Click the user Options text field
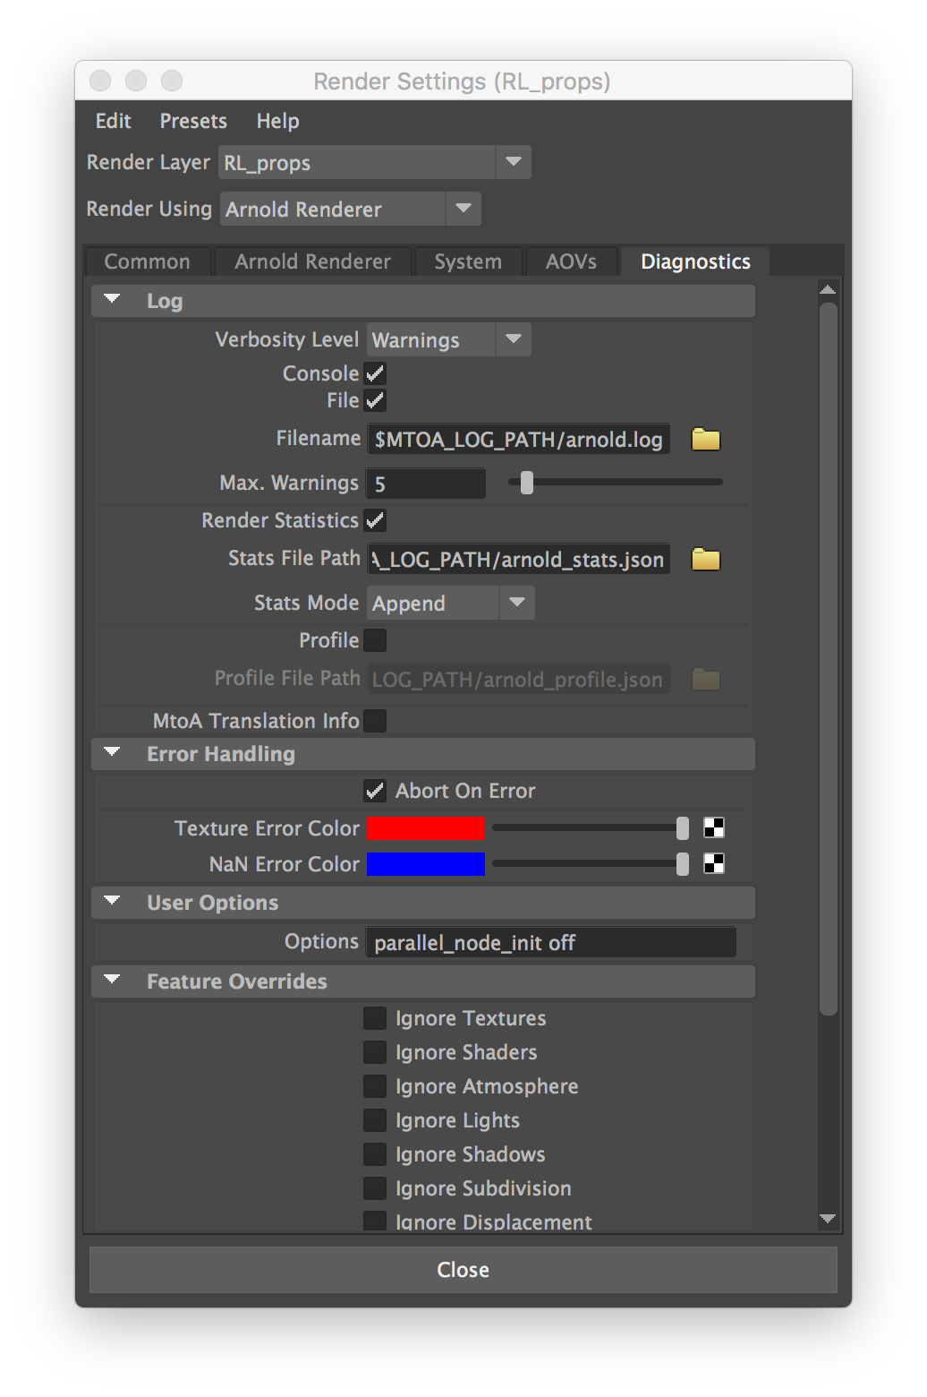Viewport: 927px width, 1397px height. [x=550, y=942]
